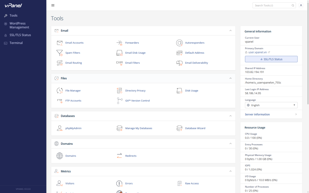Click the Disk Usage icon

click(x=179, y=90)
